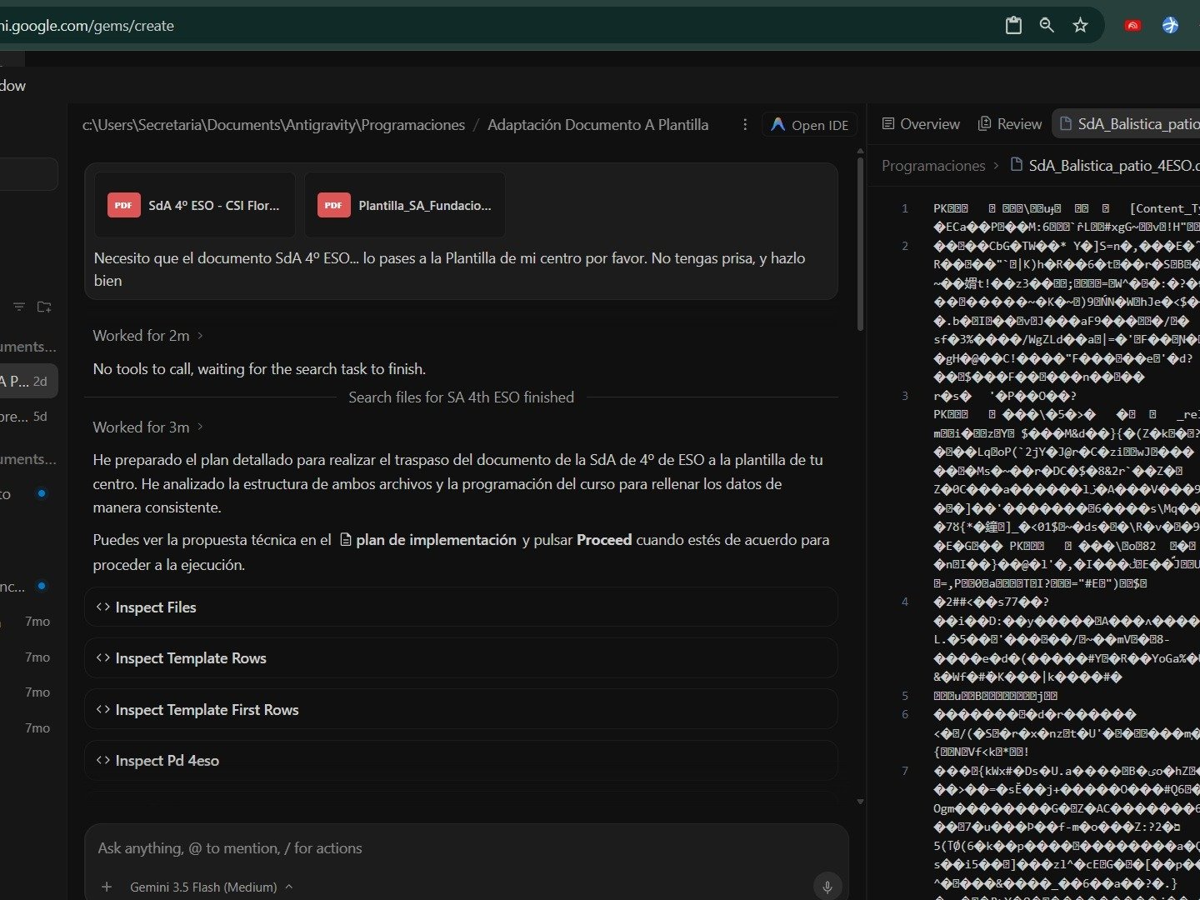Image resolution: width=1200 pixels, height=900 pixels.
Task: Open the Gemini 3.5 Flash model dropdown
Action: pos(212,887)
